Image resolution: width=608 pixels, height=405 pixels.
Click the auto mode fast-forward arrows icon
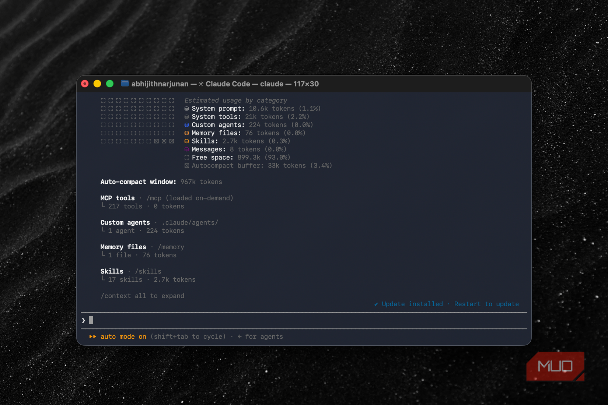pyautogui.click(x=92, y=337)
